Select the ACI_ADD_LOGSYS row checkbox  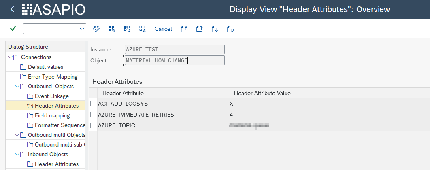[93, 104]
